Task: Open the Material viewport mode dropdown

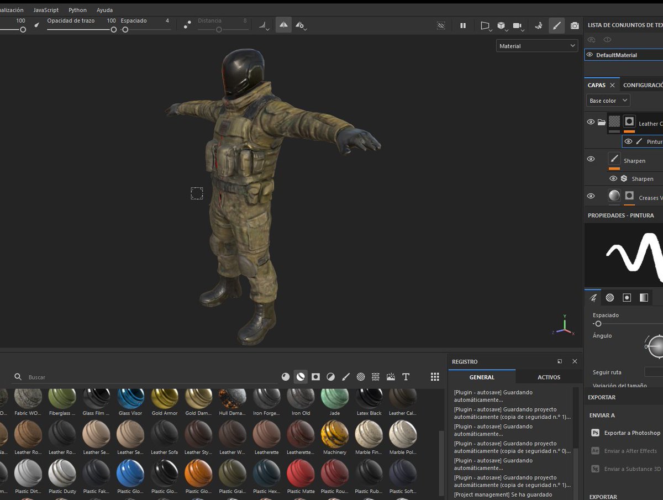Action: (536, 46)
